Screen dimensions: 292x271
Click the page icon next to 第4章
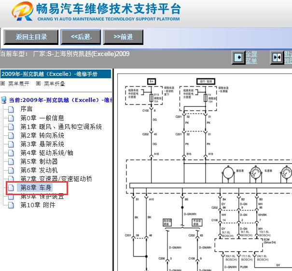[x=11, y=153]
